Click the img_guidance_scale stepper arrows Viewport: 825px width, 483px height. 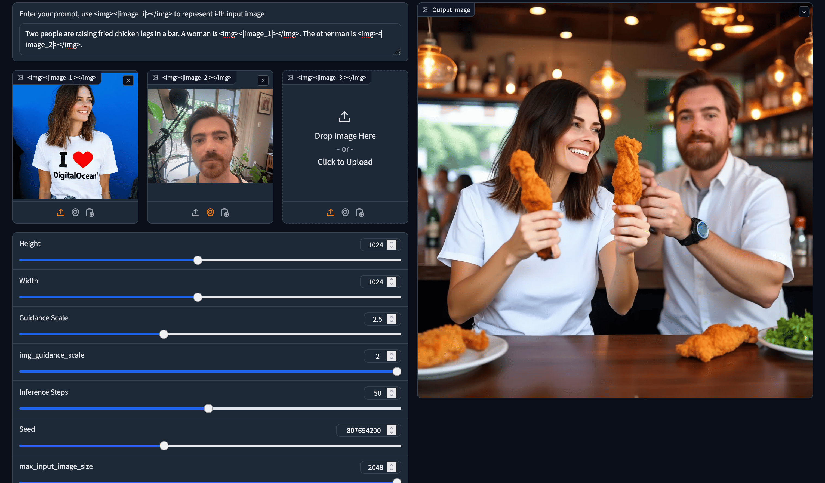click(392, 356)
